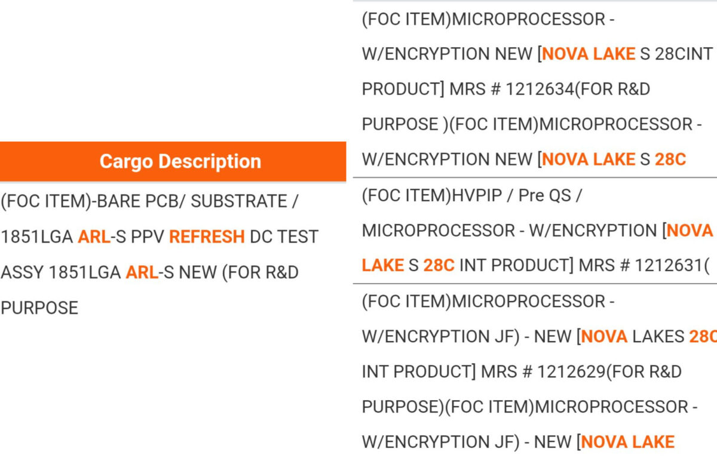717x458 pixels.
Task: Click highlighted 28C before "INT PRODUCT] MRS"
Action: 439,266
